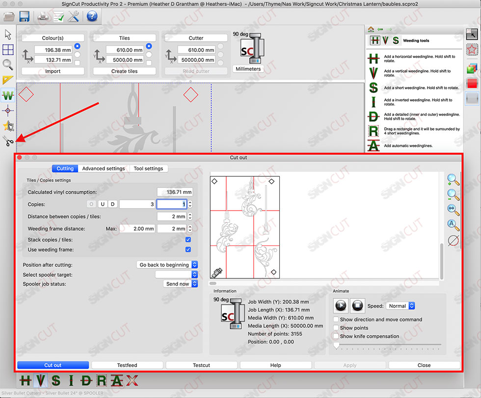The image size is (481, 398).
Task: Click bottom toolbar vertical weedingline V
Action: click(40, 380)
